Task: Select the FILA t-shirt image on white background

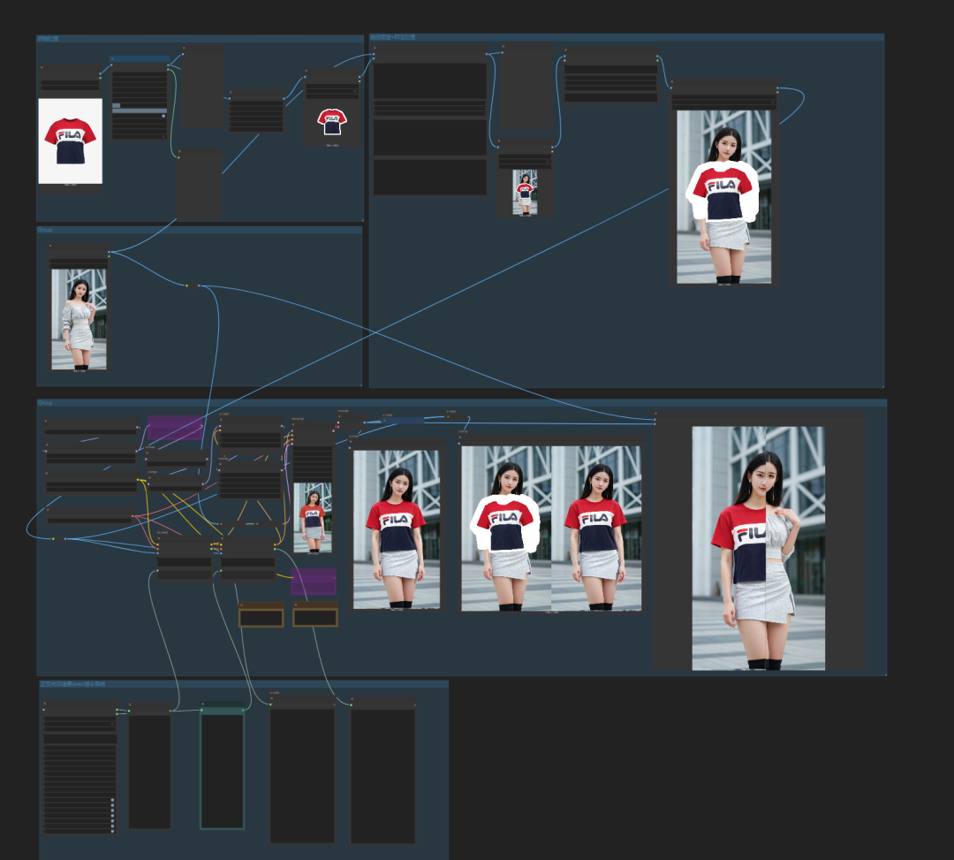Action: pyautogui.click(x=71, y=141)
